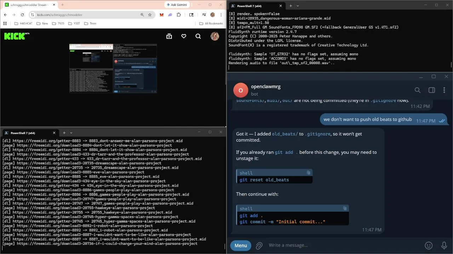Add a new tab in bottom-left PowerShell
The height and width of the screenshot is (254, 453).
click(64, 133)
